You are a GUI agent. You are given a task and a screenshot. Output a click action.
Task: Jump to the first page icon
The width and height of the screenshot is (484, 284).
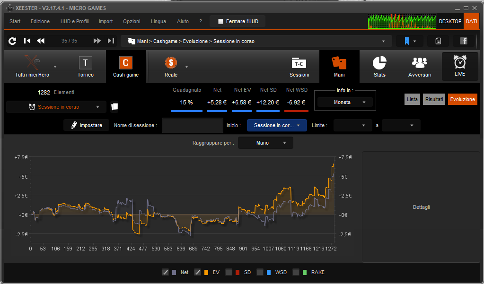(x=27, y=41)
